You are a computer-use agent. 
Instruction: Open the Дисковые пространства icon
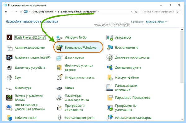point(109,57)
